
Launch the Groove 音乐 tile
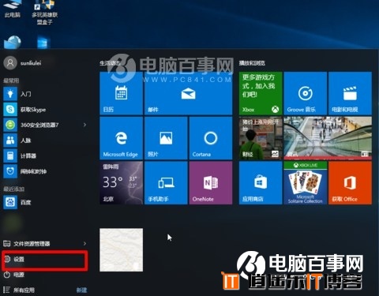click(x=306, y=93)
